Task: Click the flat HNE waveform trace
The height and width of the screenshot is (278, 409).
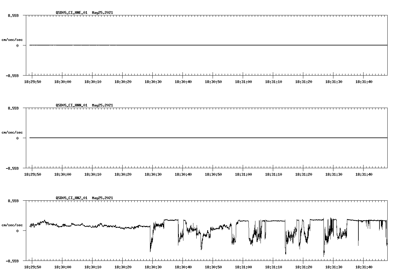Action: click(x=181, y=45)
